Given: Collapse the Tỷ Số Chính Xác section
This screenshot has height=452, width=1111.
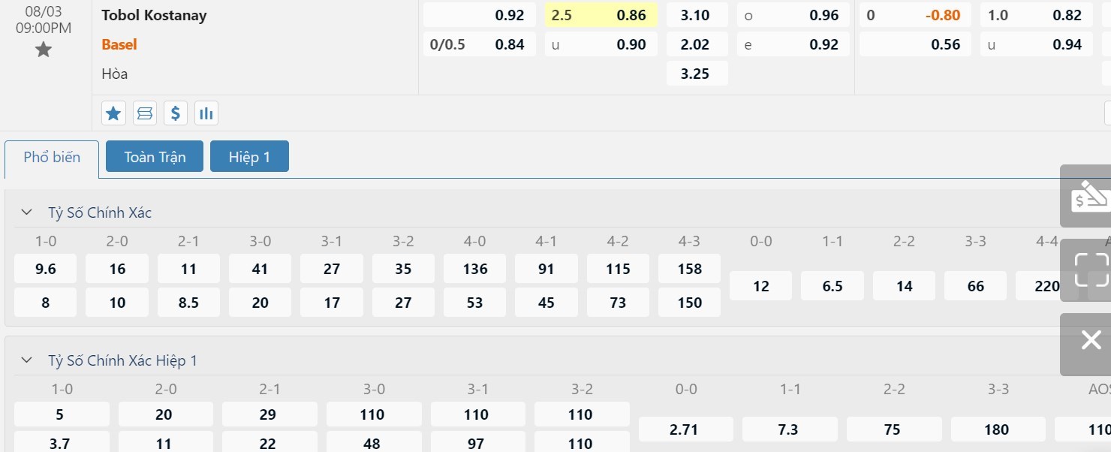Looking at the screenshot, I should coord(27,212).
